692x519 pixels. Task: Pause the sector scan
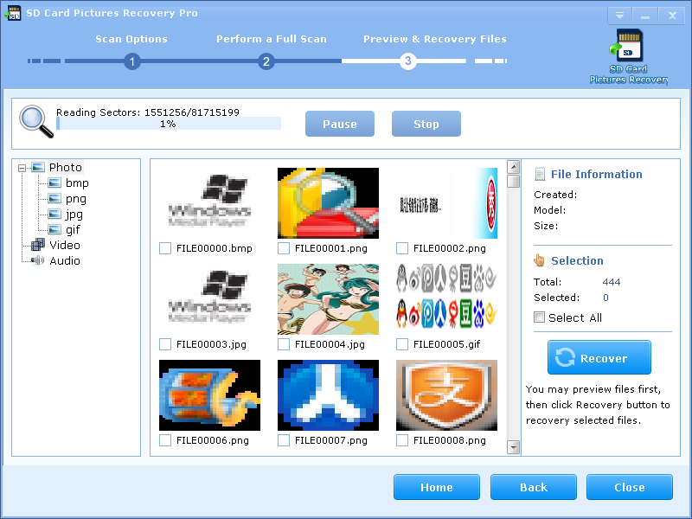point(340,124)
